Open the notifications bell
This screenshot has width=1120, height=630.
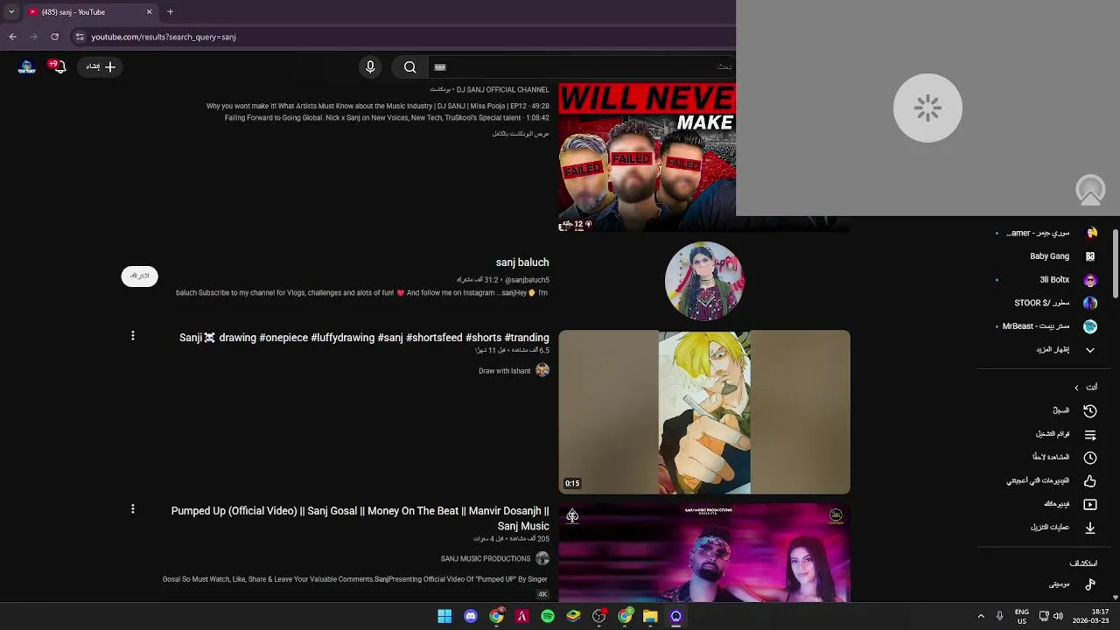click(x=59, y=66)
